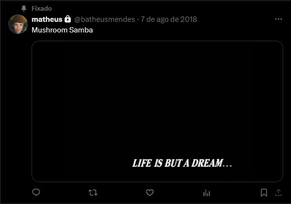Click the reply speech bubble icon
The width and height of the screenshot is (291, 204).
(x=36, y=192)
